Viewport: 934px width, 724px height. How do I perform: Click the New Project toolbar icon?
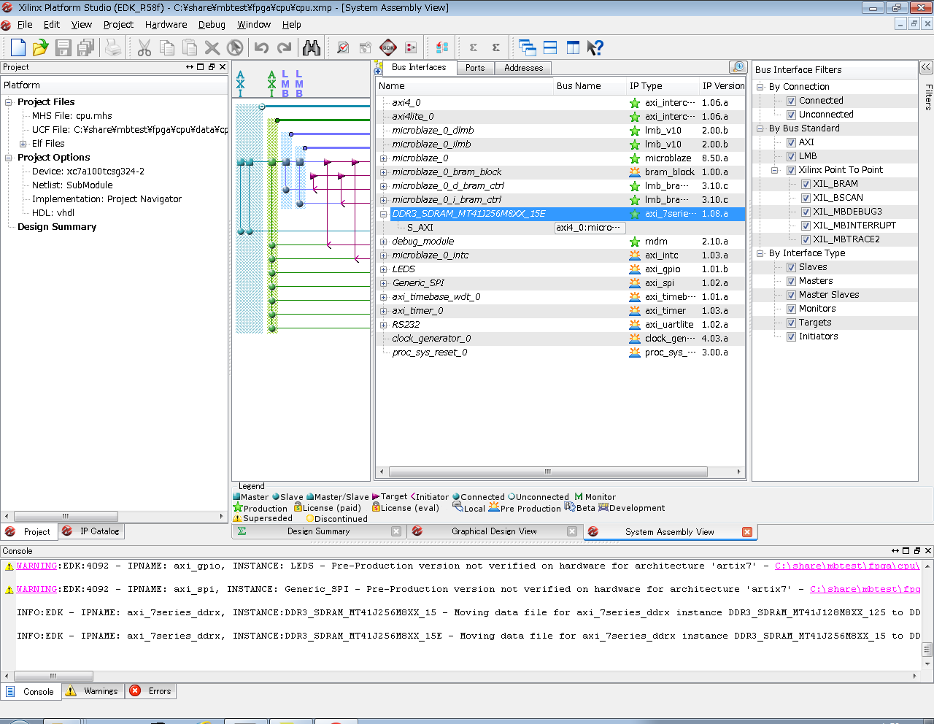point(18,48)
